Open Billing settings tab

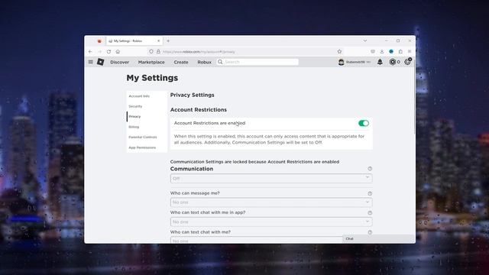click(134, 127)
